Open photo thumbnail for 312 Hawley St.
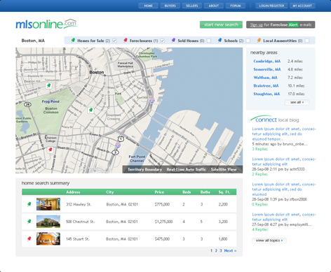The image size is (331, 272). coord(48,204)
